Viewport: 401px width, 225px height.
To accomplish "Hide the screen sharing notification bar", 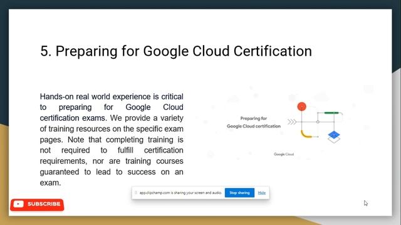I will (x=262, y=192).
